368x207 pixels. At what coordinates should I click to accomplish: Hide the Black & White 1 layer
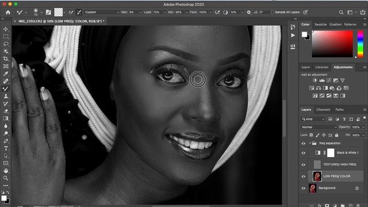pos(303,153)
